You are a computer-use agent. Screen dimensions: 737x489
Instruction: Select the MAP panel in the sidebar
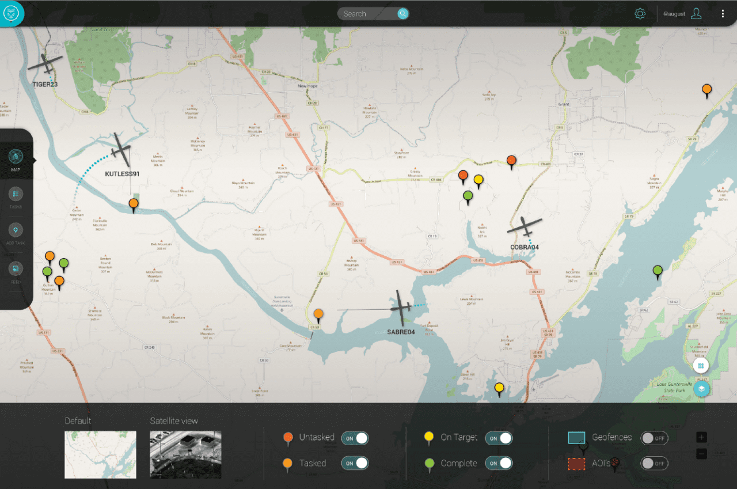point(16,157)
